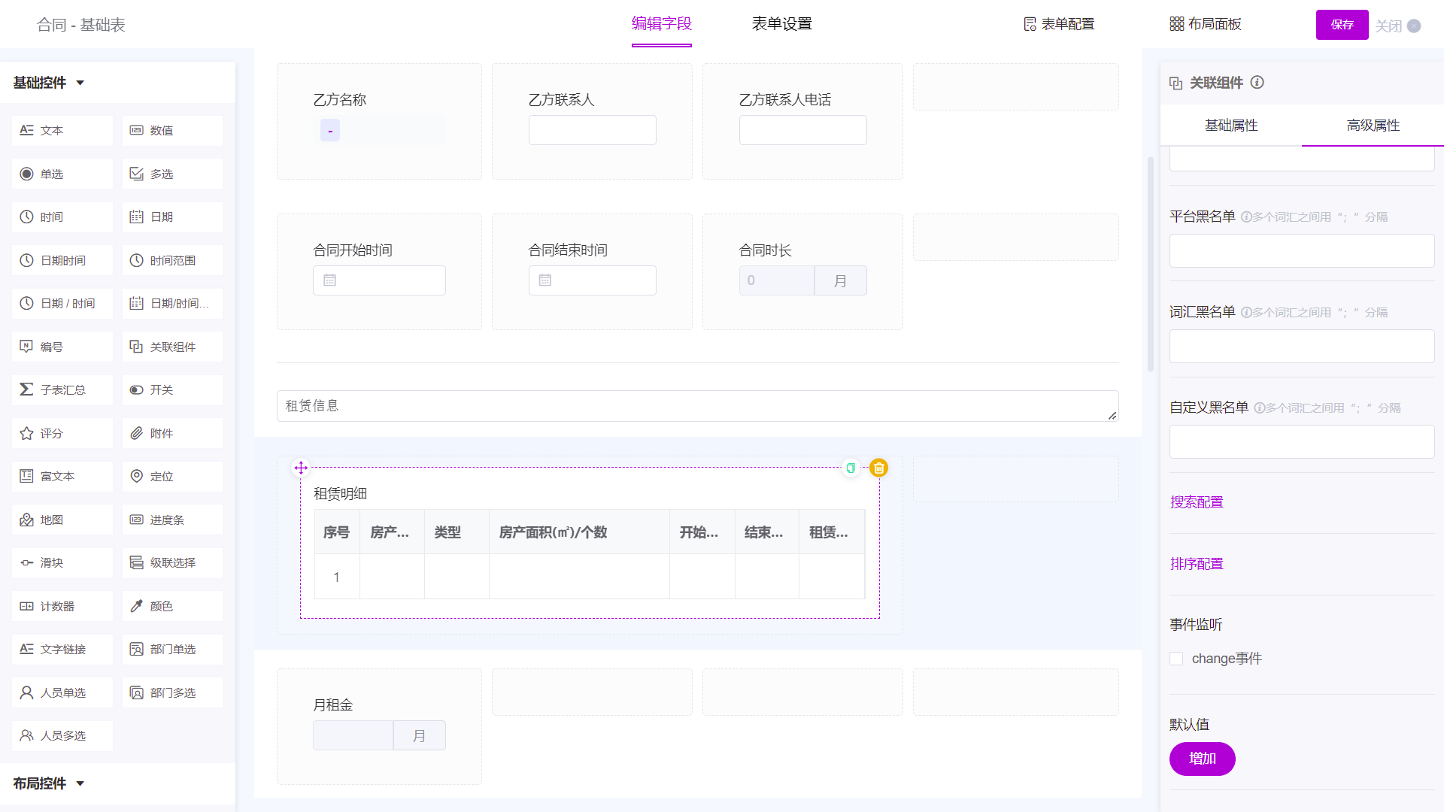Select the 文本 text control

[x=62, y=131]
